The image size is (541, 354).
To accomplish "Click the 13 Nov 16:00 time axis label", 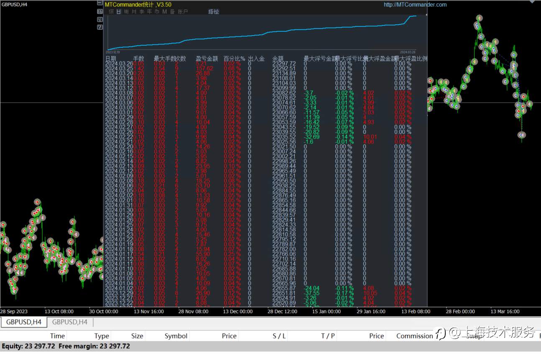I will coord(148,311).
